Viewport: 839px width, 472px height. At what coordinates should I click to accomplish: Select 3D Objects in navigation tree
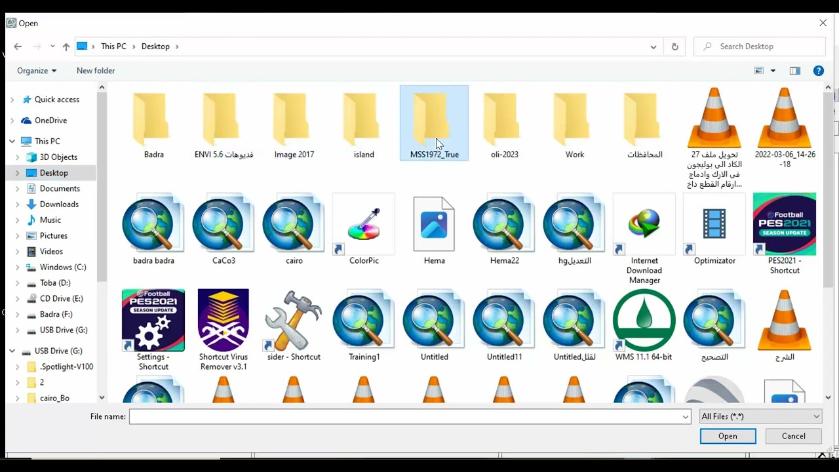click(58, 157)
